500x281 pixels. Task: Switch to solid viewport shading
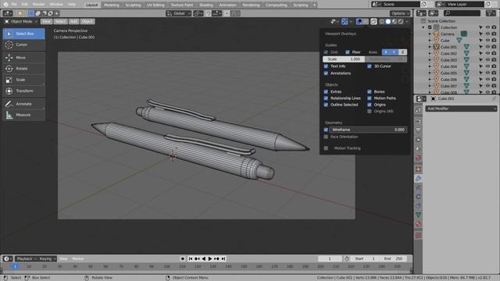click(388, 21)
